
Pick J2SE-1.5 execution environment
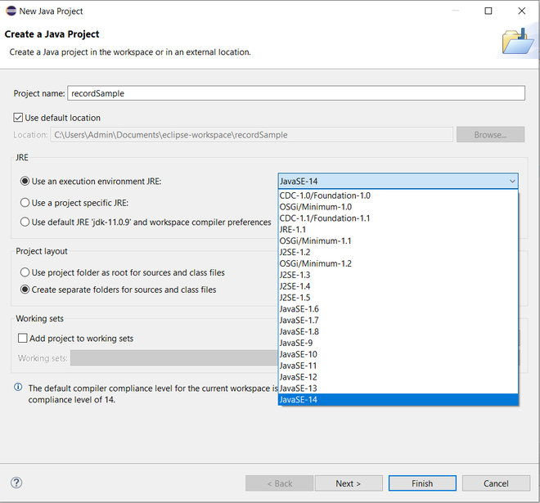pyautogui.click(x=295, y=298)
